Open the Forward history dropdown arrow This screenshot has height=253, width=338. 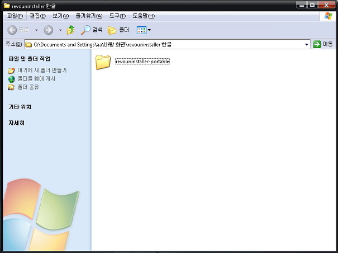(x=60, y=30)
